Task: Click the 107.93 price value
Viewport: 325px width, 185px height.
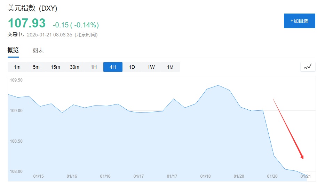Action: [27, 23]
